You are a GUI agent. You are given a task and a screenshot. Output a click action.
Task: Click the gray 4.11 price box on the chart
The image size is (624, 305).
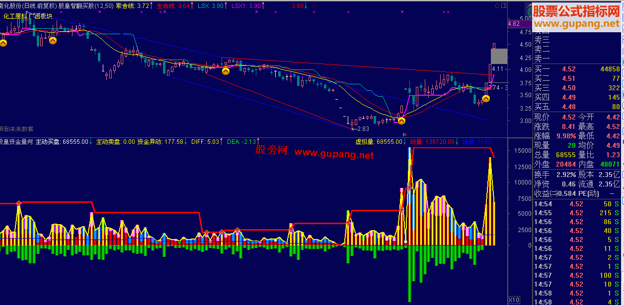pyautogui.click(x=499, y=56)
